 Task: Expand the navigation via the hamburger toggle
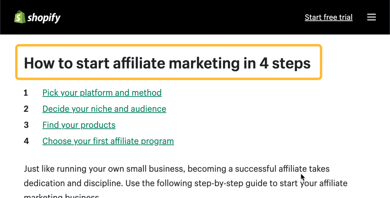(371, 17)
